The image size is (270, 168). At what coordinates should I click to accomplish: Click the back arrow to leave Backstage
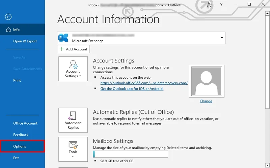click(8, 17)
